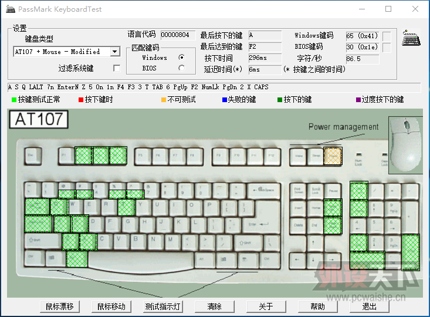Click the Insert key on keyboard image
This screenshot has width=430, height=317.
pyautogui.click(x=298, y=208)
